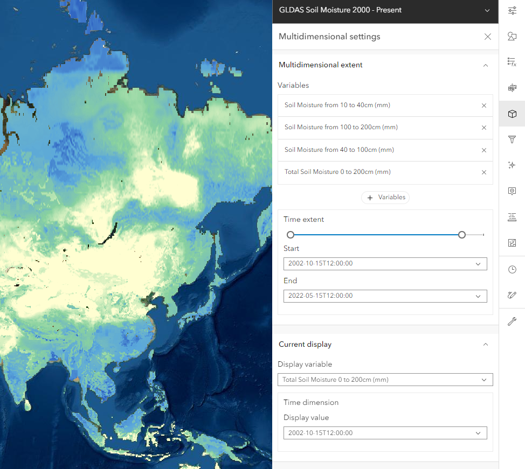Open the Pop-ups configuration icon

click(512, 191)
